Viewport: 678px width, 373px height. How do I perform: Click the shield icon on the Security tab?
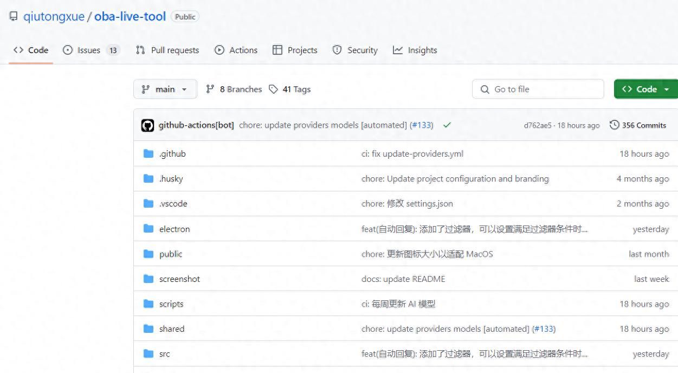(x=336, y=50)
